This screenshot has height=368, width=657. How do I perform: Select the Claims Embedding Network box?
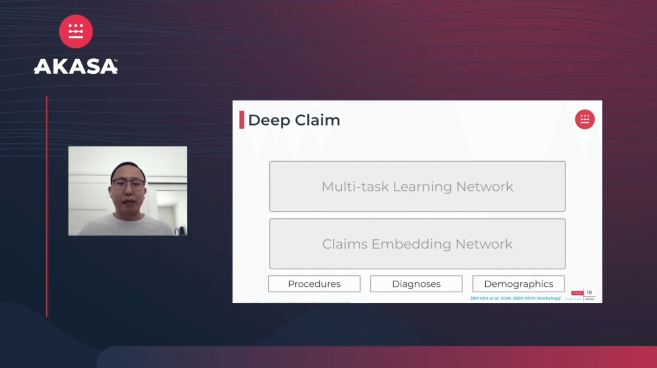click(417, 244)
